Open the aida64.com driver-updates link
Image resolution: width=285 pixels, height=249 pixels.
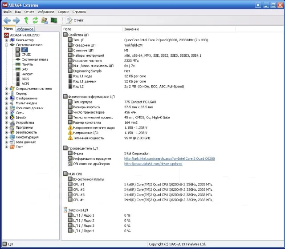(153, 164)
